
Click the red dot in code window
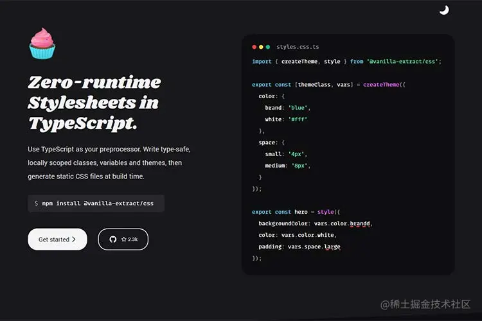coord(254,47)
